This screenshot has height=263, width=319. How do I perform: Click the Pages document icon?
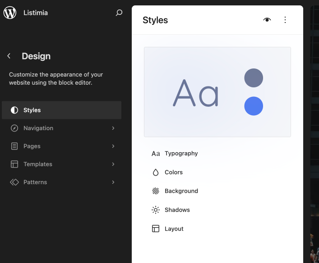click(14, 146)
